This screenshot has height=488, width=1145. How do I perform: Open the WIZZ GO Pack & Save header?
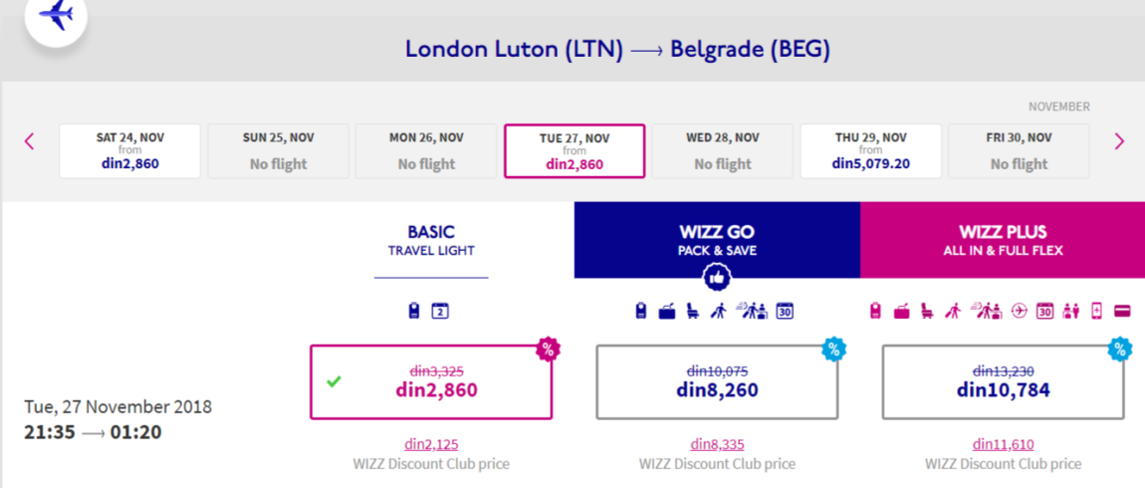point(717,240)
